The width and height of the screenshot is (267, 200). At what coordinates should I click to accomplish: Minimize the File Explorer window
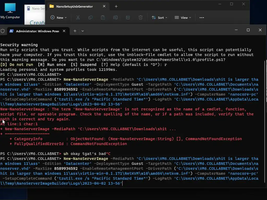click(220, 4)
